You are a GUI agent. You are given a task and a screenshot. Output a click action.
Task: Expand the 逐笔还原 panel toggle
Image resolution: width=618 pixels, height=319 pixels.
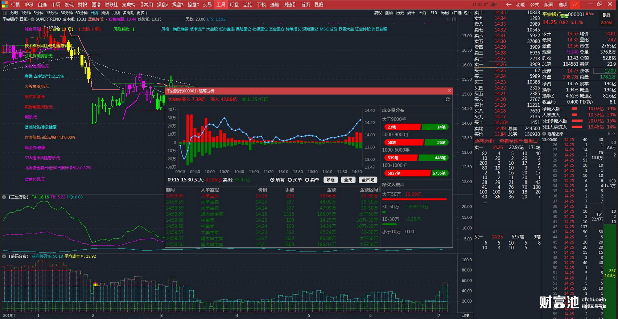point(544,134)
